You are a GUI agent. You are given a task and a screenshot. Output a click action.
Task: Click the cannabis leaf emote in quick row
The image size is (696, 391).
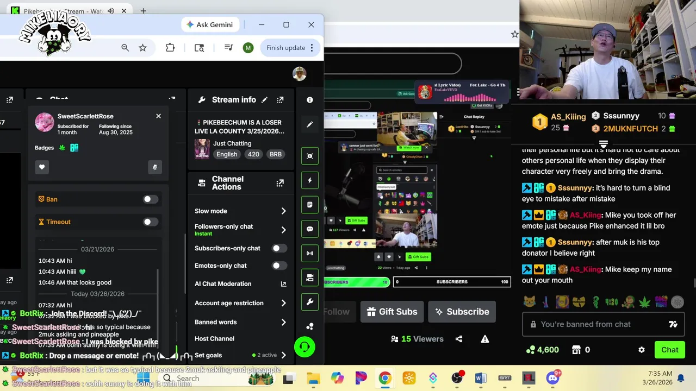click(644, 301)
